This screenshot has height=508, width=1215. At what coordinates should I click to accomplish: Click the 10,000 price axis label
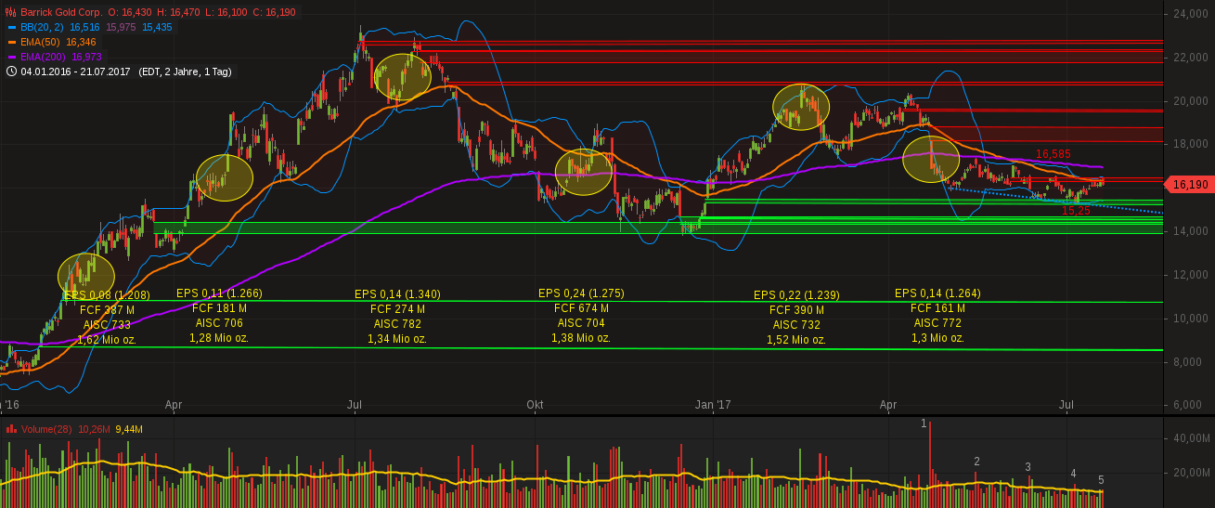pyautogui.click(x=1189, y=318)
